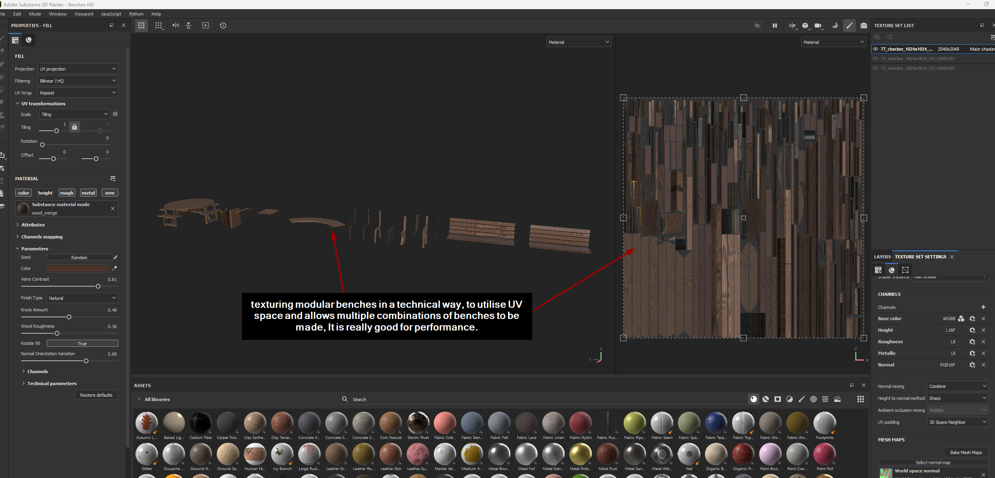
Task: Click the color picker eyedropper next to Color
Action: pyautogui.click(x=115, y=268)
